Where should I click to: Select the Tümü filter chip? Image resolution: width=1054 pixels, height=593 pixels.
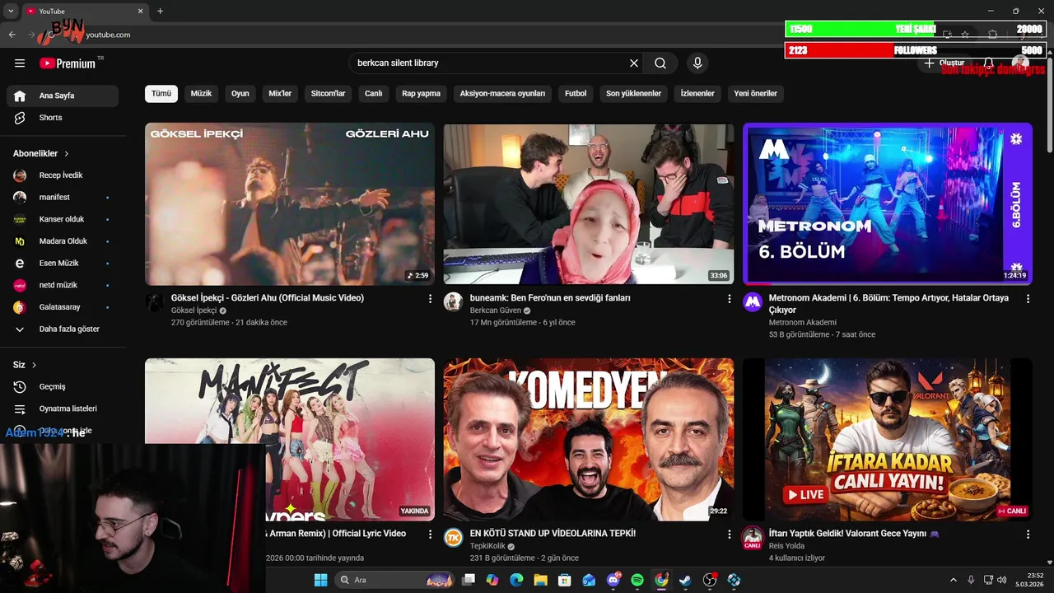pos(161,94)
